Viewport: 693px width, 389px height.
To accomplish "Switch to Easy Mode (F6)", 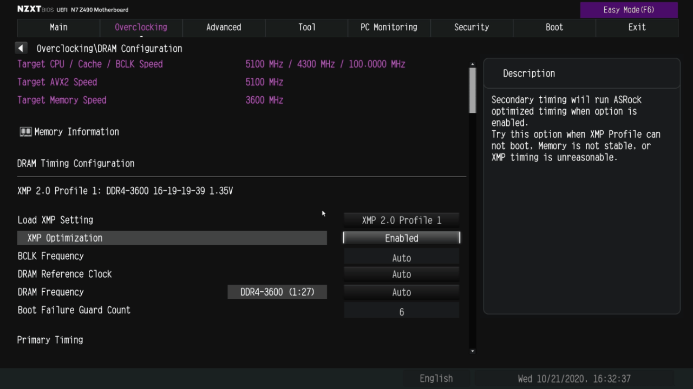I will point(629,10).
